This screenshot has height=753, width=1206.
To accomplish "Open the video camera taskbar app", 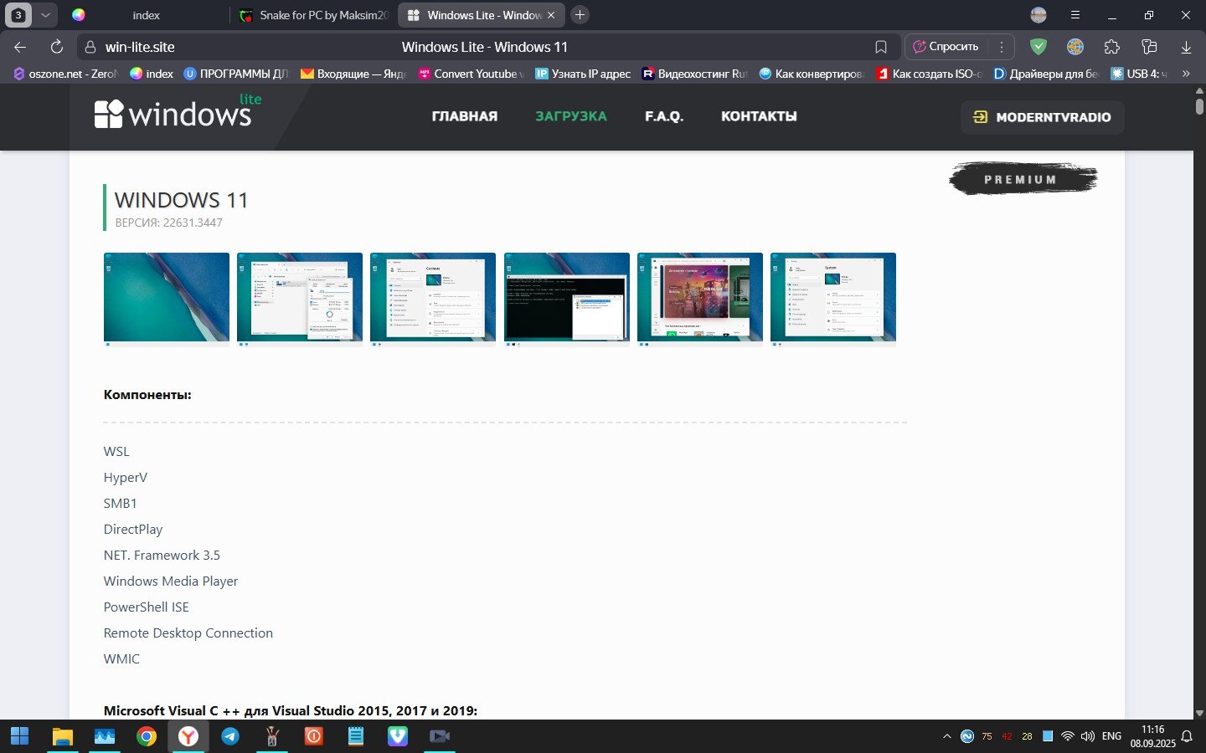I will pyautogui.click(x=440, y=736).
